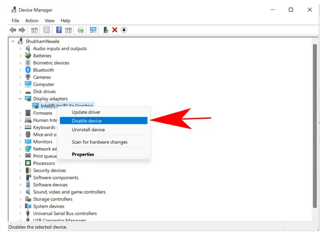The height and width of the screenshot is (236, 334).
Task: Expand the System devices category
Action: pos(20,206)
